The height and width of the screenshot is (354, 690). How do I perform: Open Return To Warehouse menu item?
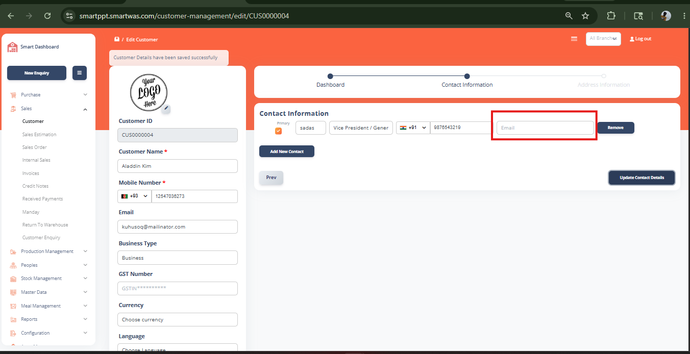(45, 225)
